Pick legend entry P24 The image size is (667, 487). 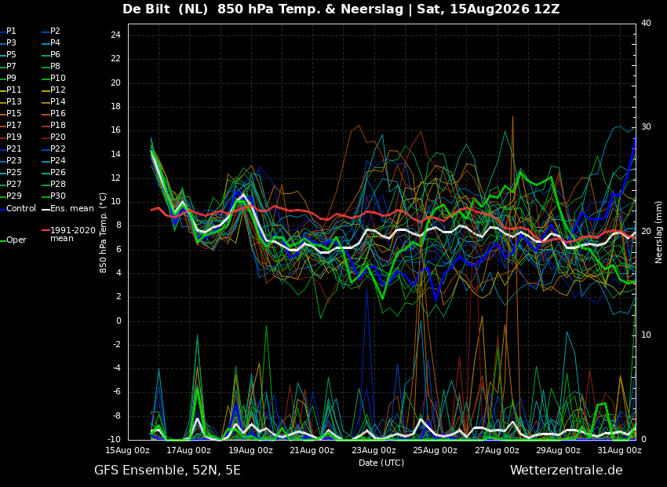tap(58, 160)
